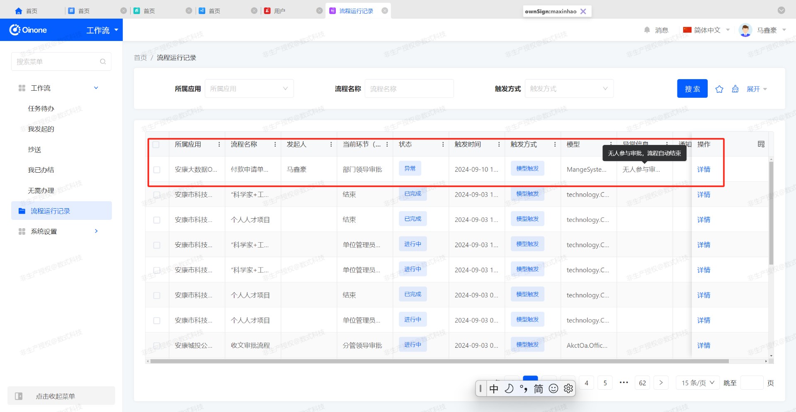
Task: Open the 工作流 module switcher dropdown
Action: point(102,30)
